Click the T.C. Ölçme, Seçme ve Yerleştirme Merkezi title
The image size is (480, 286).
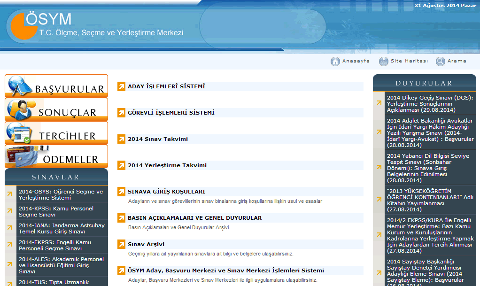[x=111, y=33]
